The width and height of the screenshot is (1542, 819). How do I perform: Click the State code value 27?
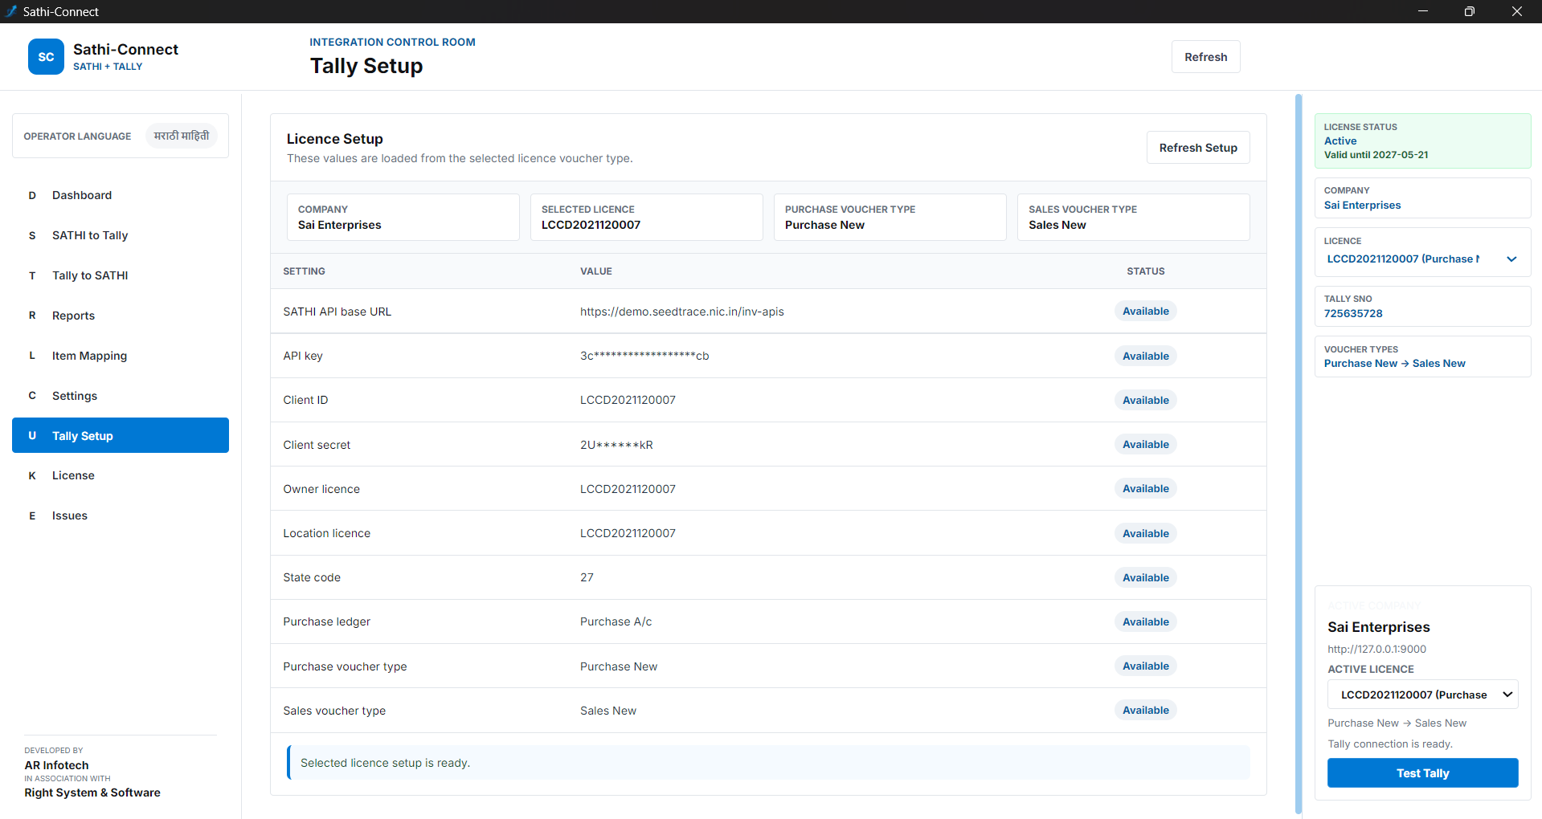(x=587, y=577)
